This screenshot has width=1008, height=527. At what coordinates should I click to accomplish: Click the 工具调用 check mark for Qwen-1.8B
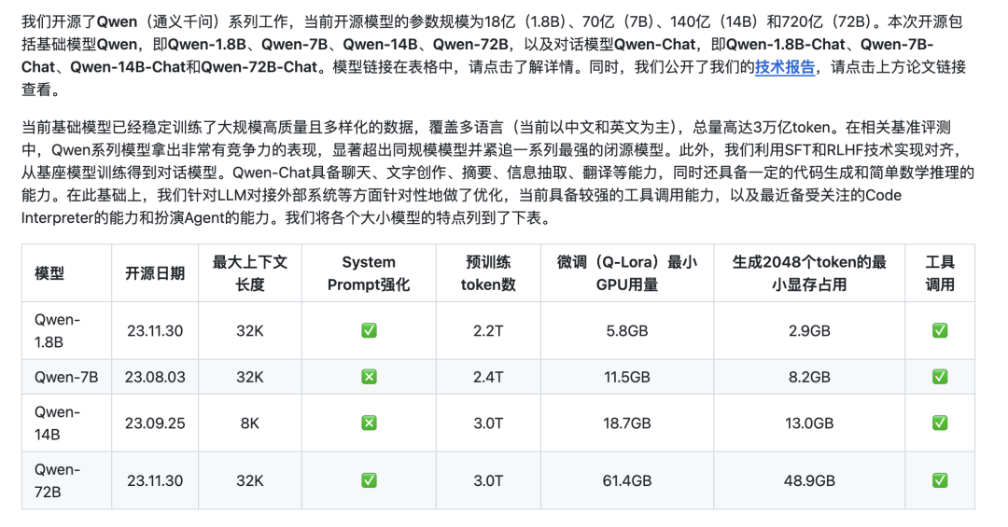tap(940, 331)
